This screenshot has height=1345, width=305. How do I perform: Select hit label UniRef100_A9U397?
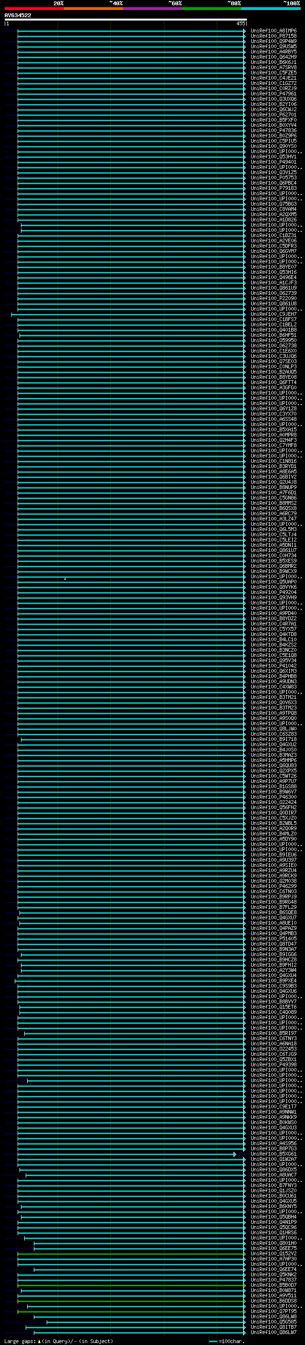tap(273, 860)
